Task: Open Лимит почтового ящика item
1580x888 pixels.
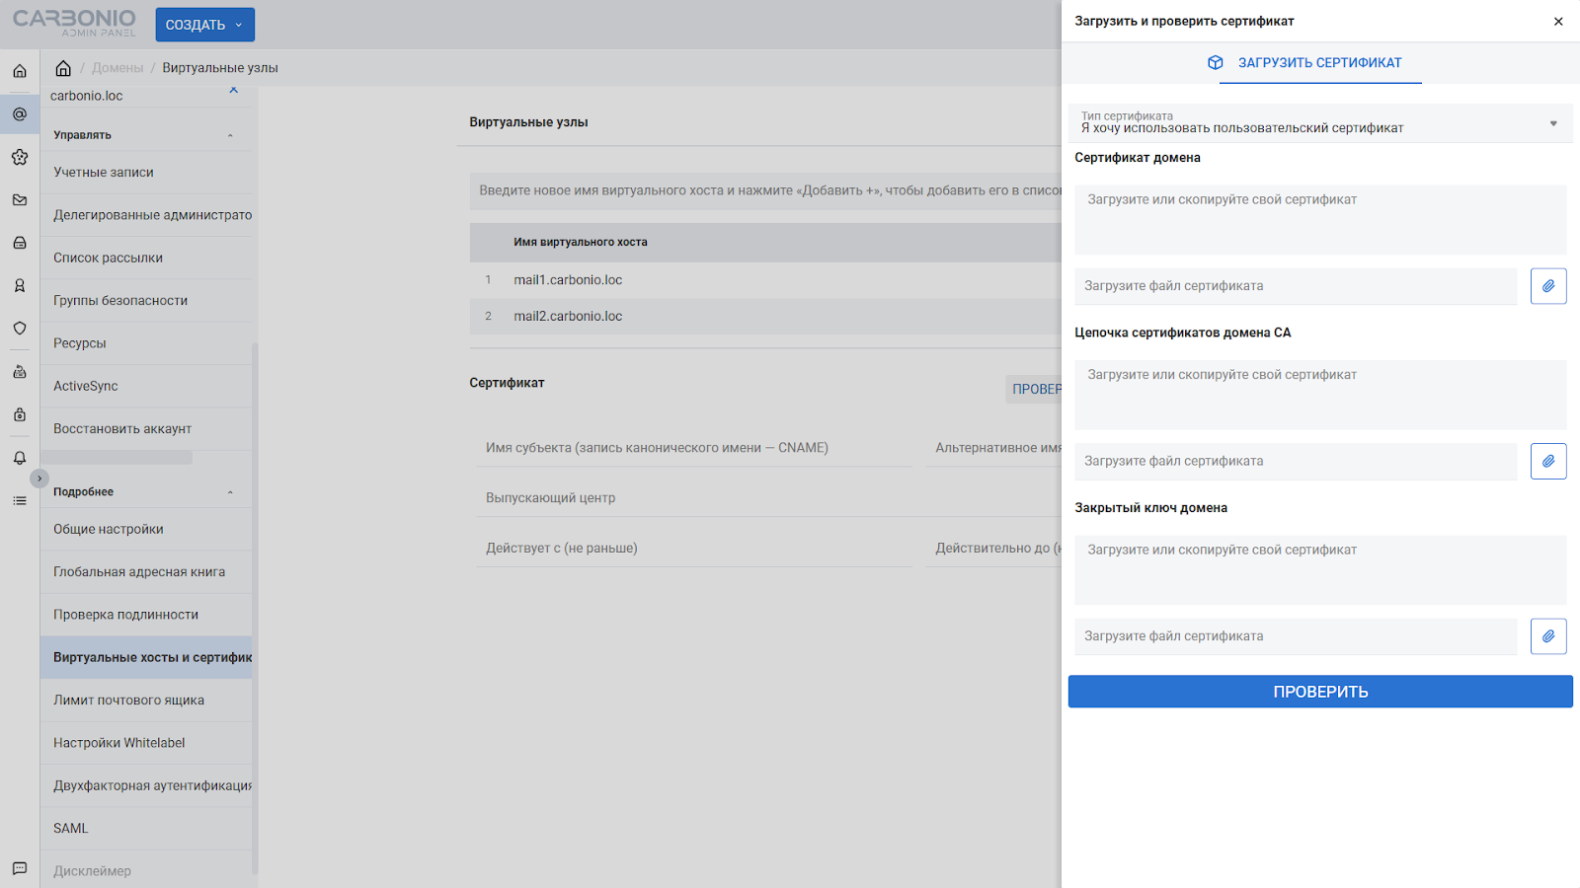Action: [x=146, y=701]
